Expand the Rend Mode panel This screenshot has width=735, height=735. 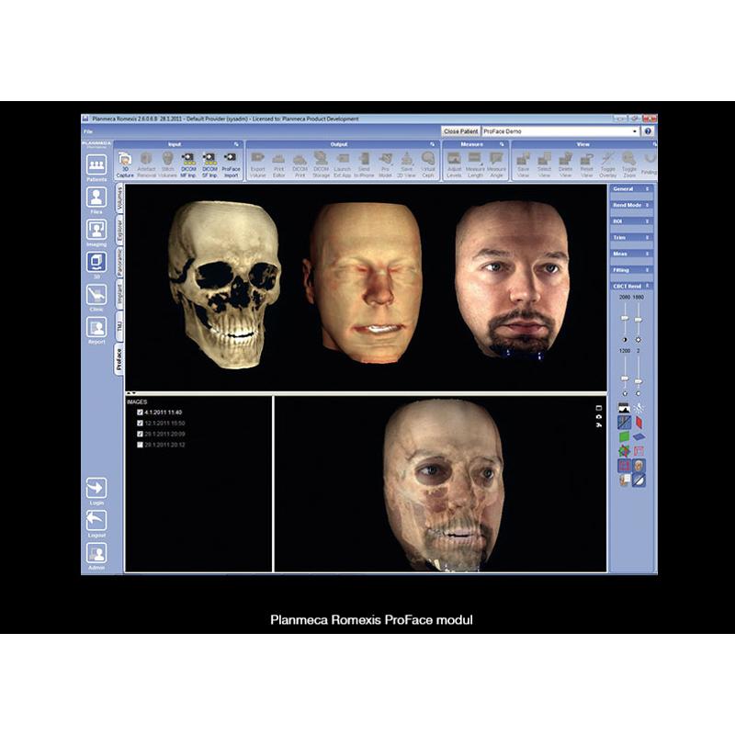pos(631,205)
